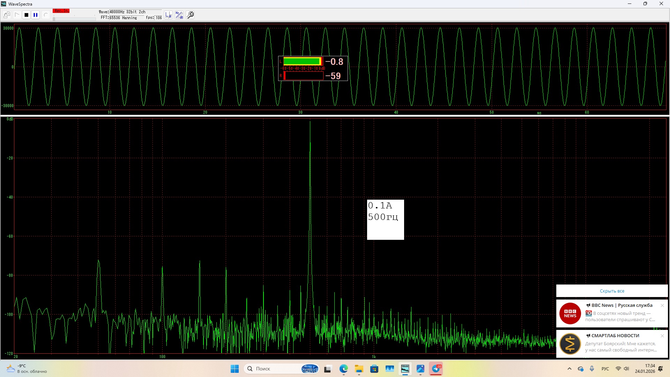The height and width of the screenshot is (377, 670).
Task: Open Microsoft Edge from taskbar
Action: click(344, 369)
